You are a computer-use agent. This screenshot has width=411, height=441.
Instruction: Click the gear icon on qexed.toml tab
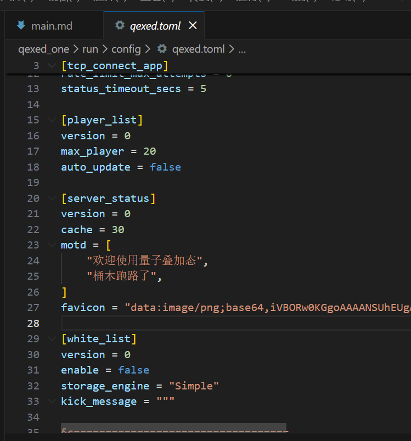click(119, 26)
